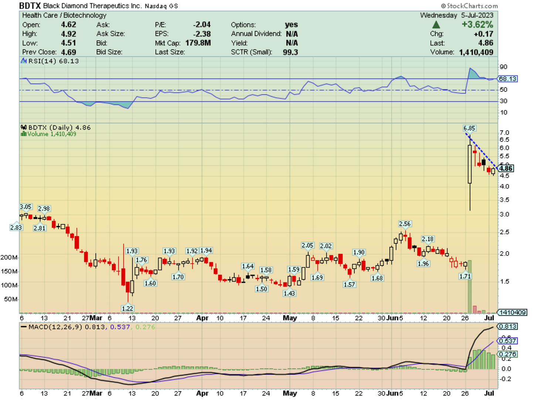Click the 0.813 MACD value tag

(507, 326)
